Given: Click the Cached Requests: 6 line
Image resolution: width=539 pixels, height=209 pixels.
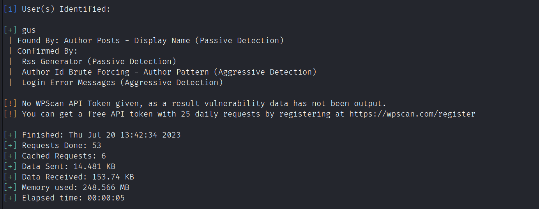Looking at the screenshot, I should pos(64,156).
